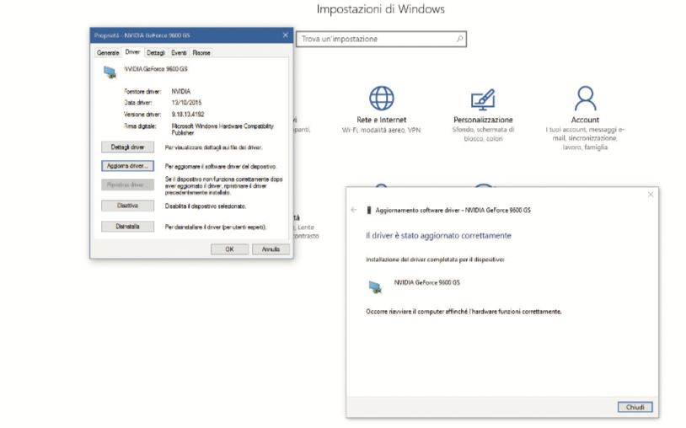Switch to the Risorse tab
The height and width of the screenshot is (428, 686).
[x=201, y=52]
